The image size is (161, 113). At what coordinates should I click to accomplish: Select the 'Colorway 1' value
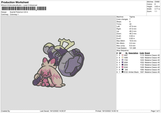[14, 14]
